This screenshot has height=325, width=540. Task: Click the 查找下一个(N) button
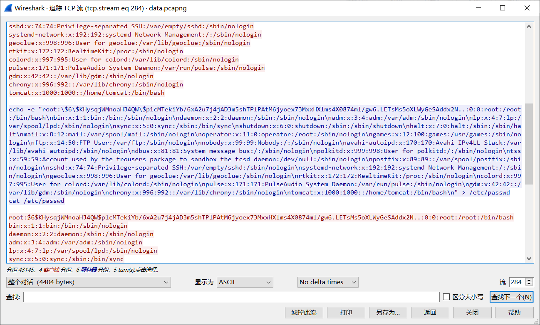[x=511, y=297]
